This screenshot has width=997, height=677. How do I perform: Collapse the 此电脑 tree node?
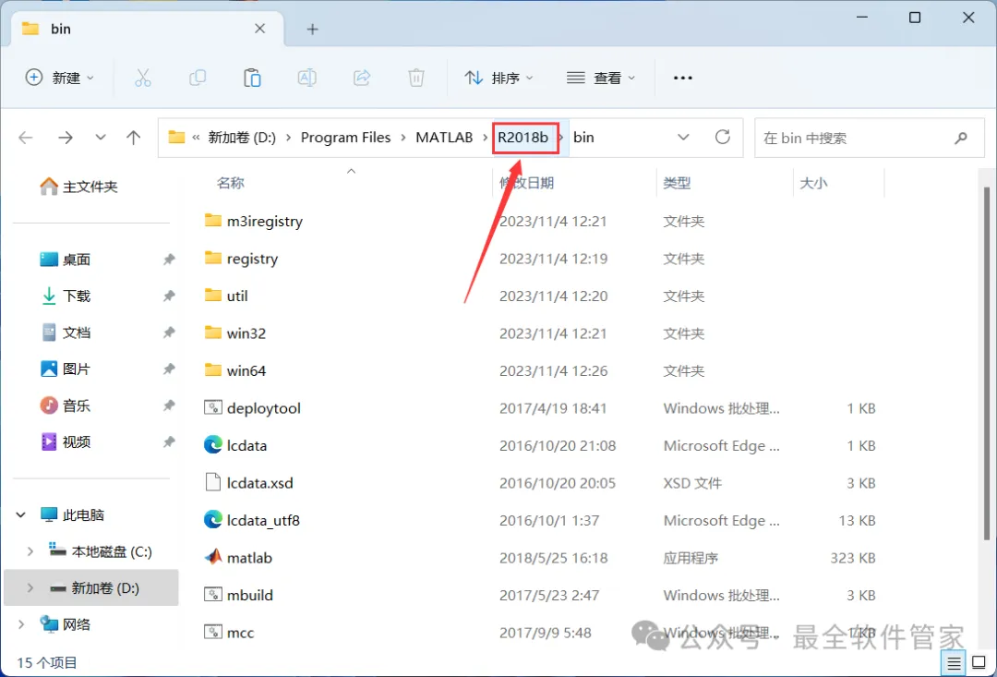coord(21,514)
